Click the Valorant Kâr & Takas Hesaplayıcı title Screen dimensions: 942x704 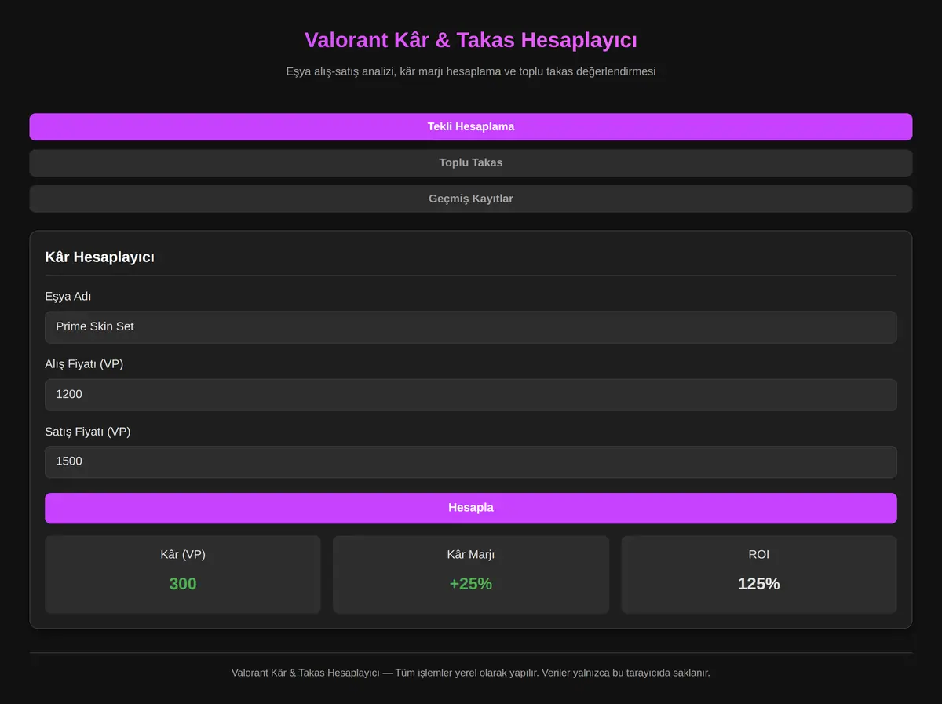pyautogui.click(x=471, y=40)
